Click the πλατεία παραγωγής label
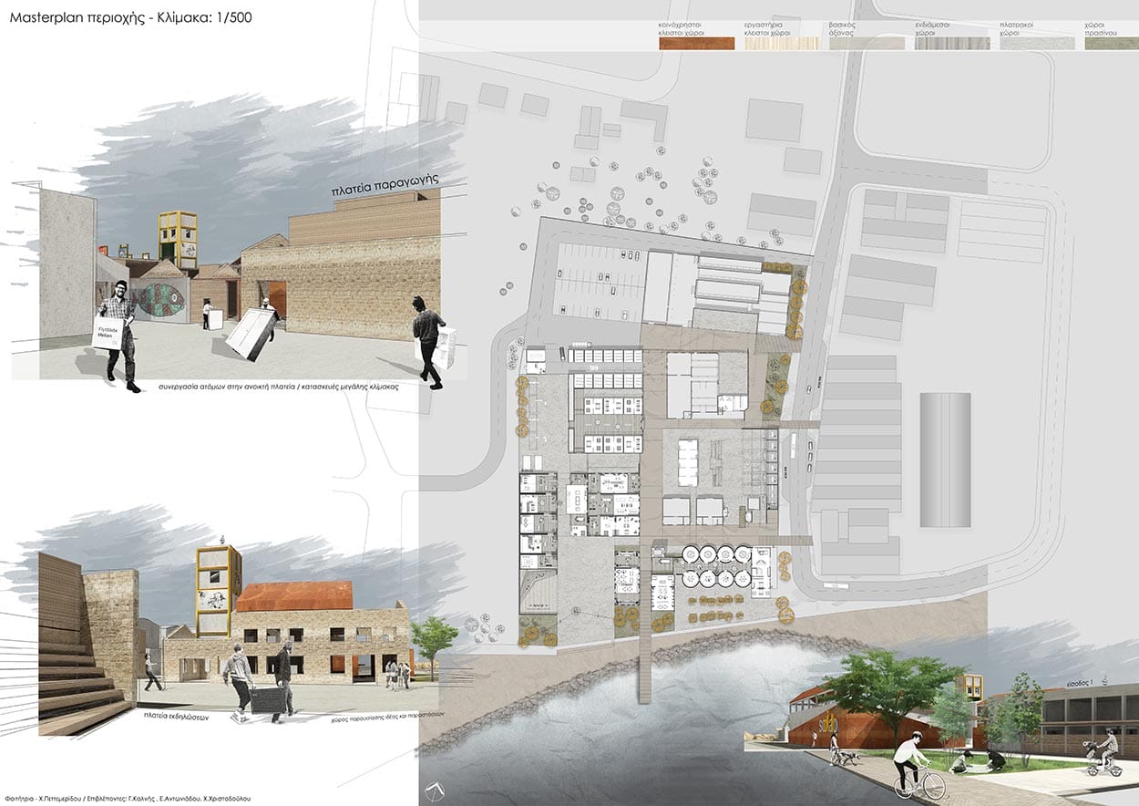The height and width of the screenshot is (806, 1139). [x=385, y=187]
